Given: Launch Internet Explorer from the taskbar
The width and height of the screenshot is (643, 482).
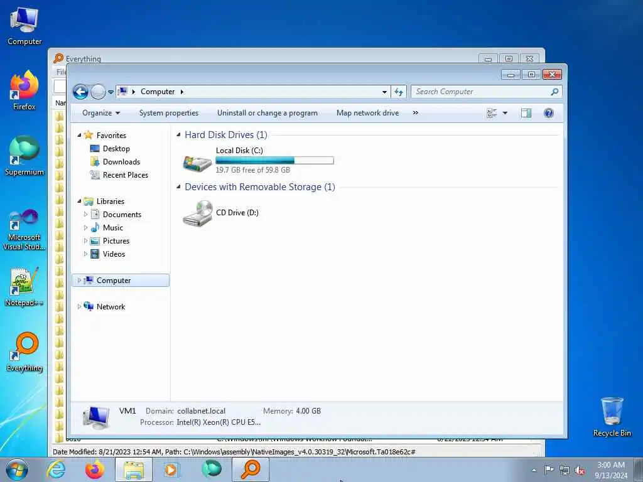Looking at the screenshot, I should coord(56,469).
